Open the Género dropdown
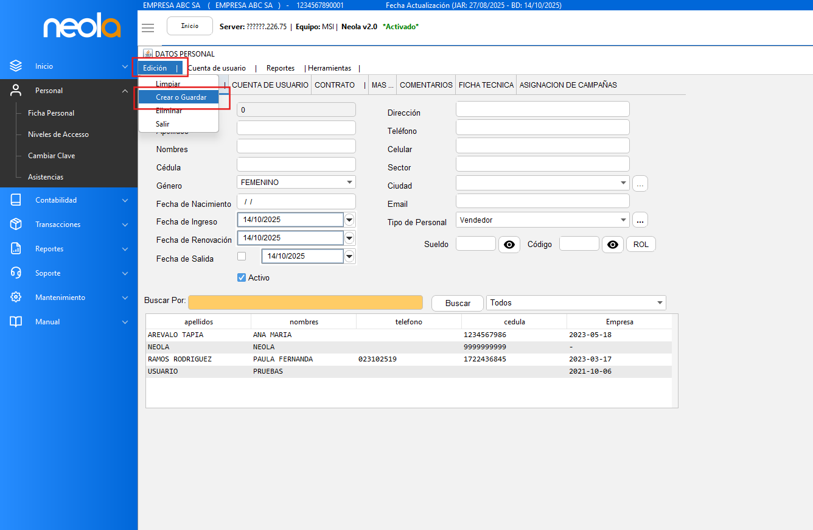813x530 pixels. [x=349, y=182]
